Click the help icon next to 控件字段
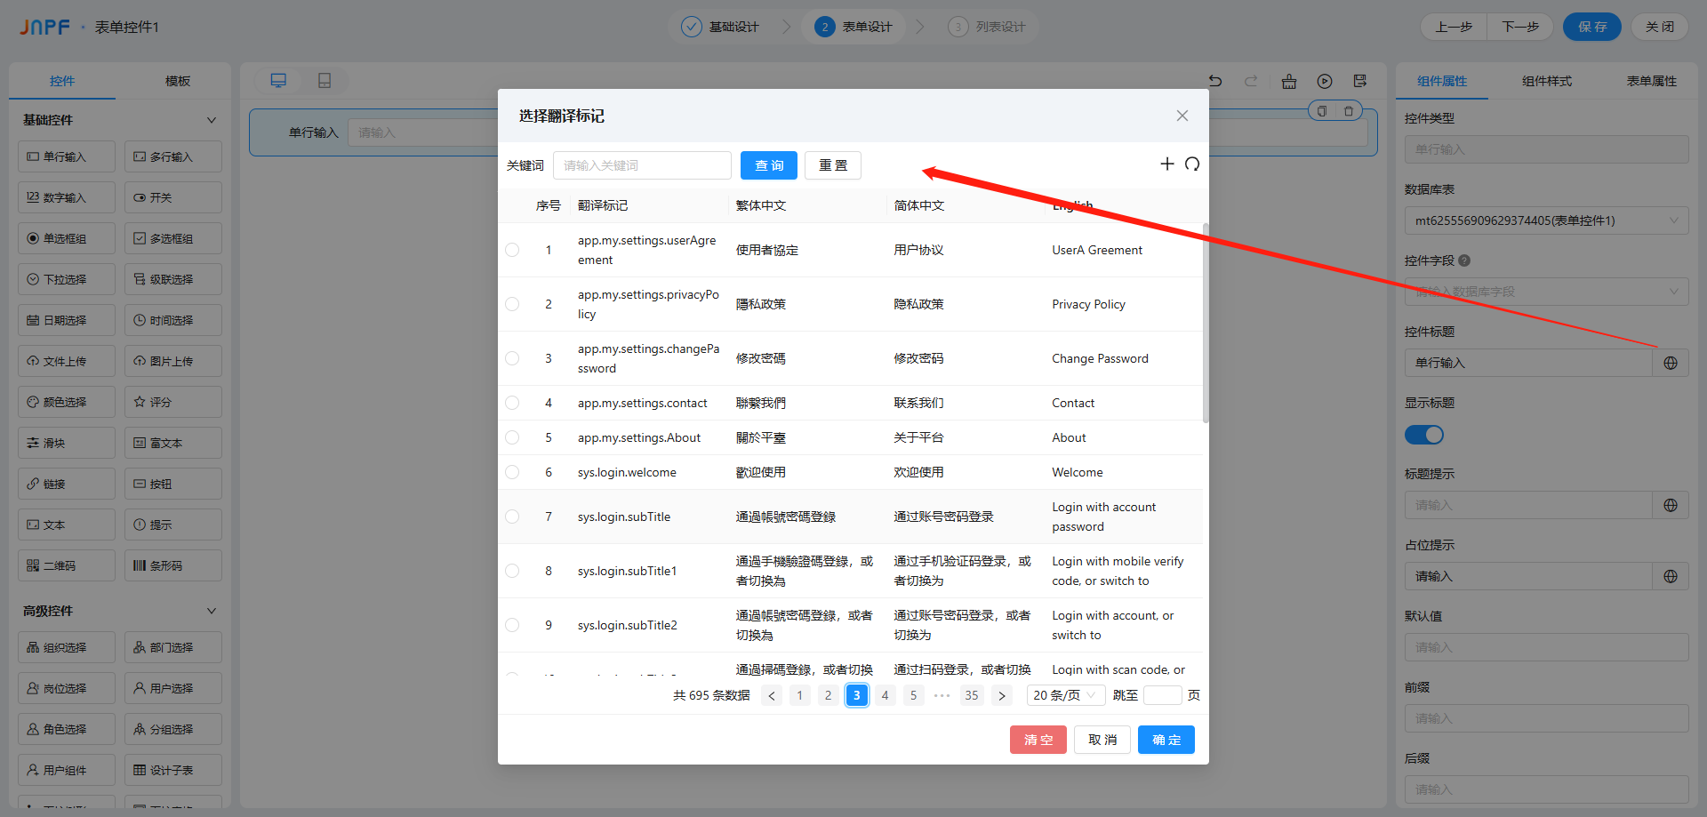1707x817 pixels. click(1464, 260)
